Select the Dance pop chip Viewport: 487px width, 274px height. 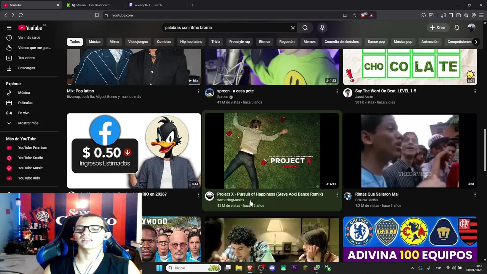point(376,41)
